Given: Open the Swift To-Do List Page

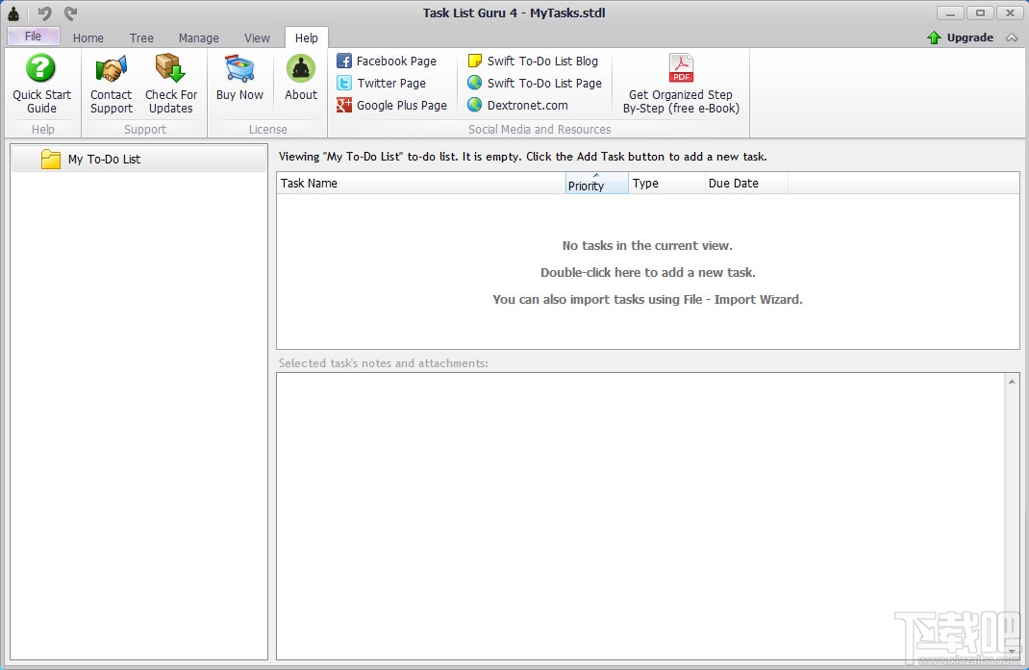Looking at the screenshot, I should (x=534, y=84).
